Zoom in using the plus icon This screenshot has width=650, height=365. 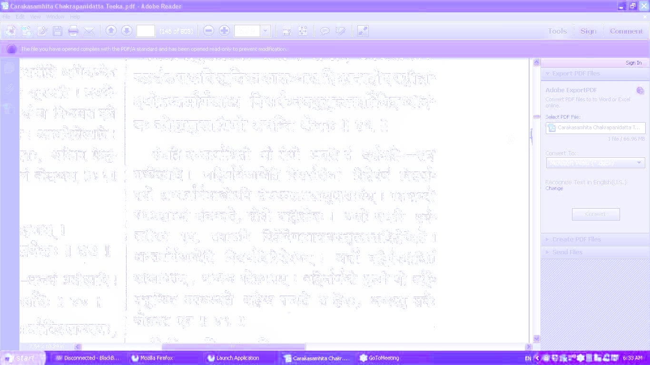(224, 31)
